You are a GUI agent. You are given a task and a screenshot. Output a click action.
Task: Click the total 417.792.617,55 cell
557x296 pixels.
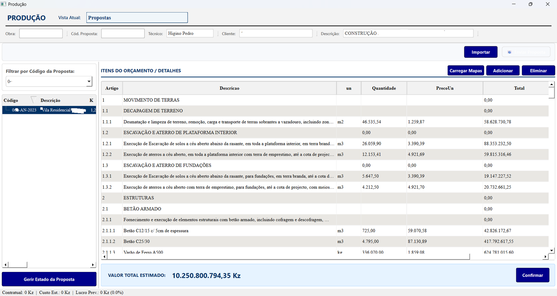click(x=516, y=241)
